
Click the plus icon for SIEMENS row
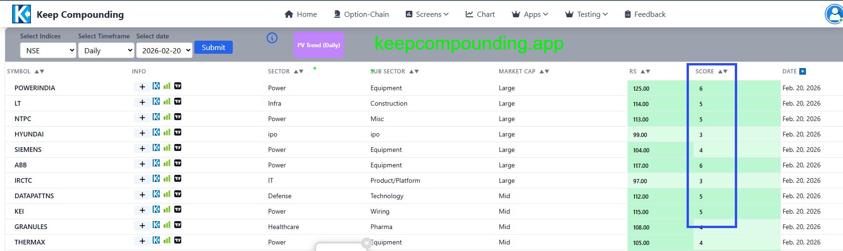click(x=142, y=149)
